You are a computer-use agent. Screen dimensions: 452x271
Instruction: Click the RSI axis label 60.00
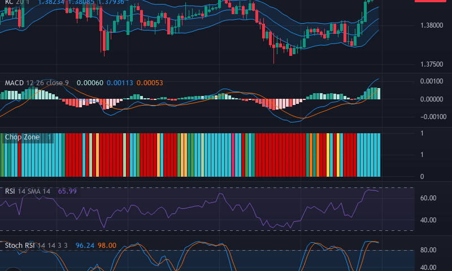[428, 198]
